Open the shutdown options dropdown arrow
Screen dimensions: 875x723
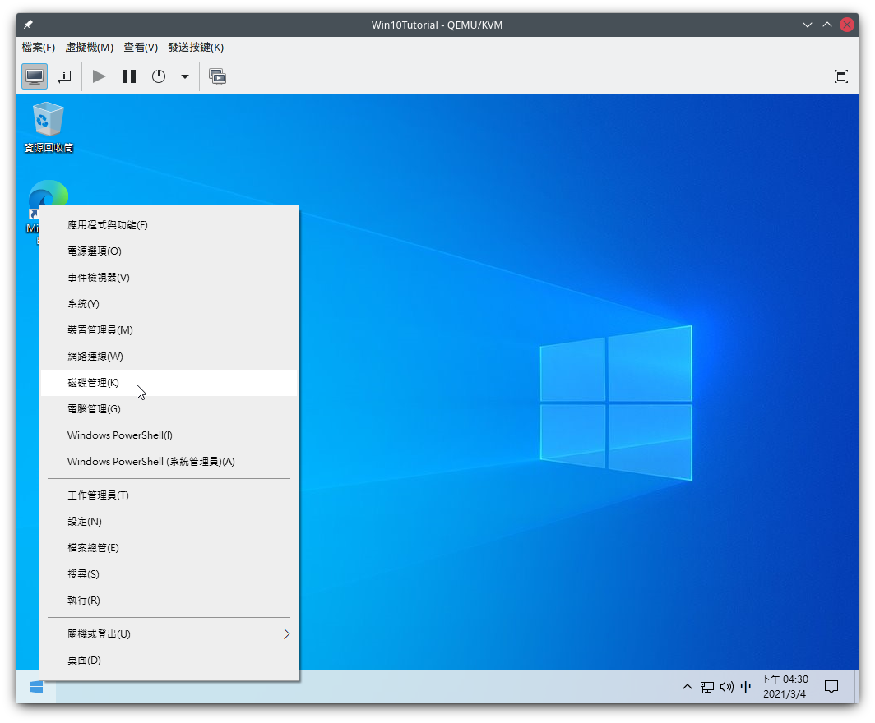[185, 77]
